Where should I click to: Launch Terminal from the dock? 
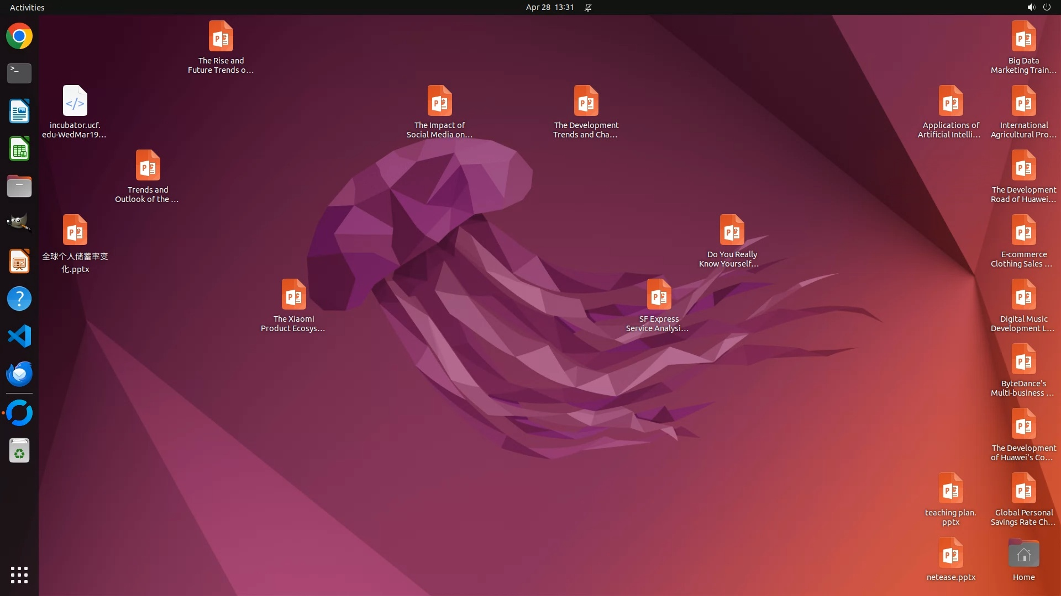(19, 73)
